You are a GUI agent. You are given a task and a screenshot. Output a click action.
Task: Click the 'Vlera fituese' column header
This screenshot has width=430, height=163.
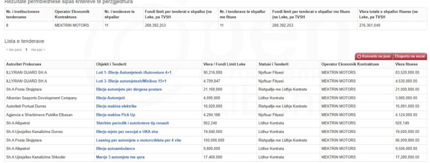pos(406,64)
